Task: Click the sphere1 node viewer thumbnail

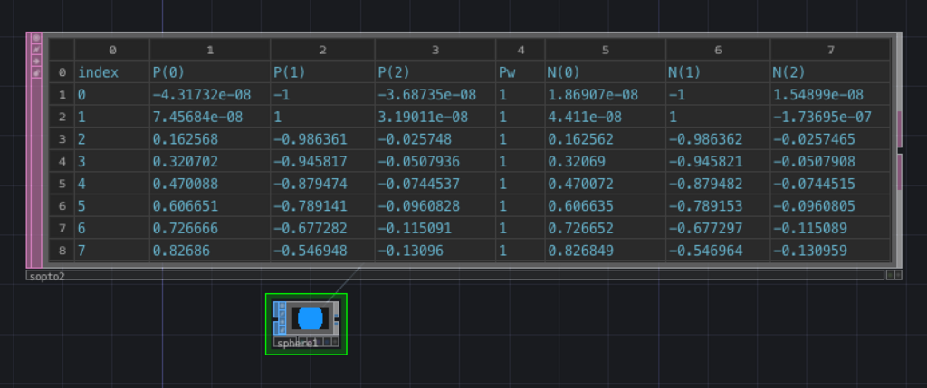Action: click(311, 318)
